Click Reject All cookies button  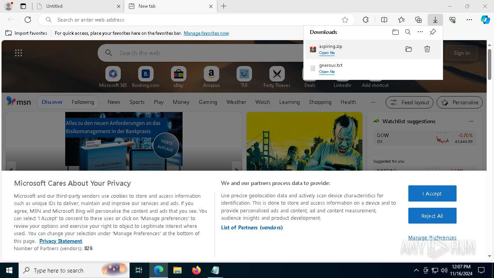tap(432, 216)
